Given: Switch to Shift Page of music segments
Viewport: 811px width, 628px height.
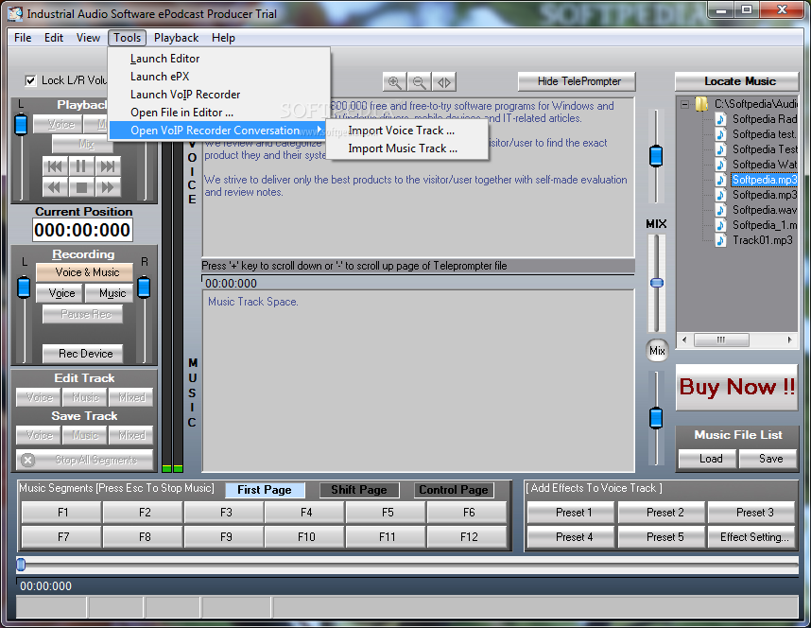Looking at the screenshot, I should point(359,490).
